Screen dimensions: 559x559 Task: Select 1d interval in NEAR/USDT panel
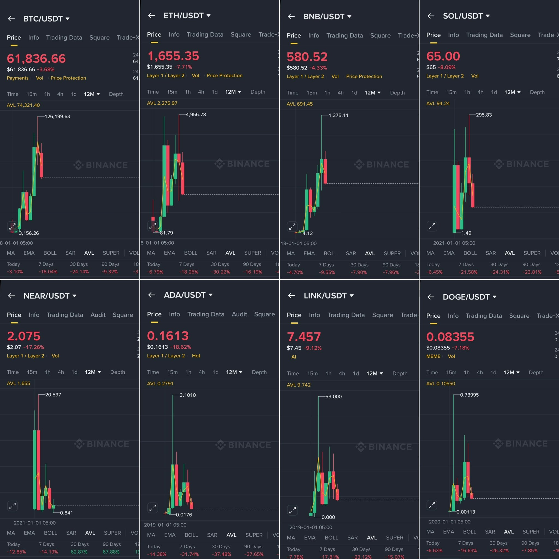74,372
